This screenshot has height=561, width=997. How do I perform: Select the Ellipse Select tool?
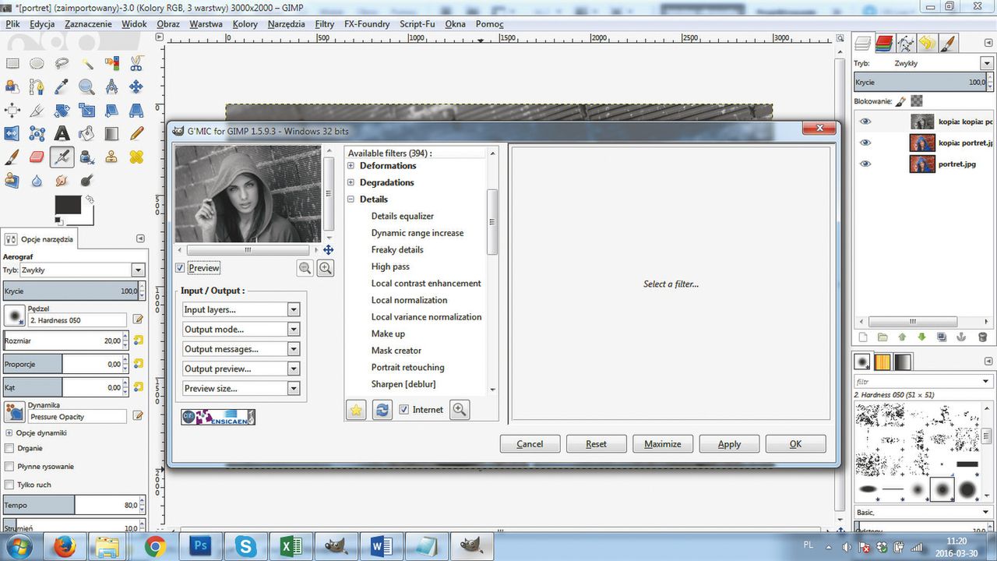coord(37,64)
